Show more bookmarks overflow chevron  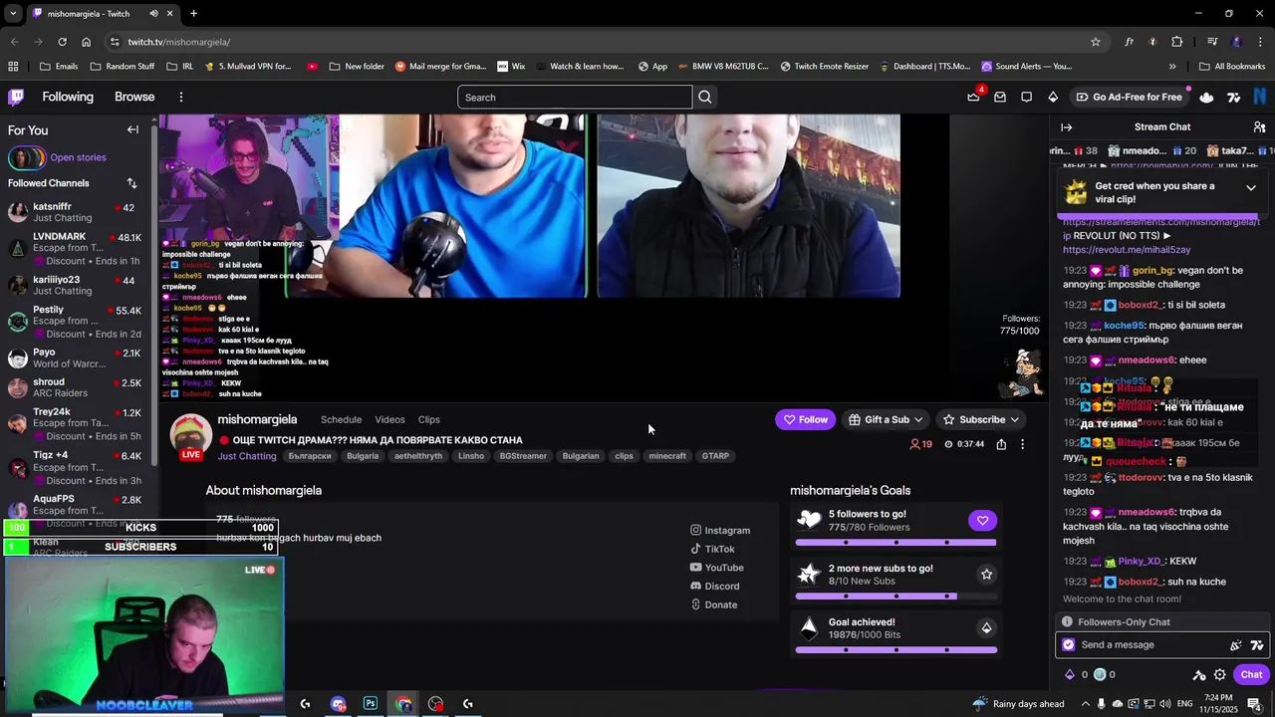click(1172, 67)
